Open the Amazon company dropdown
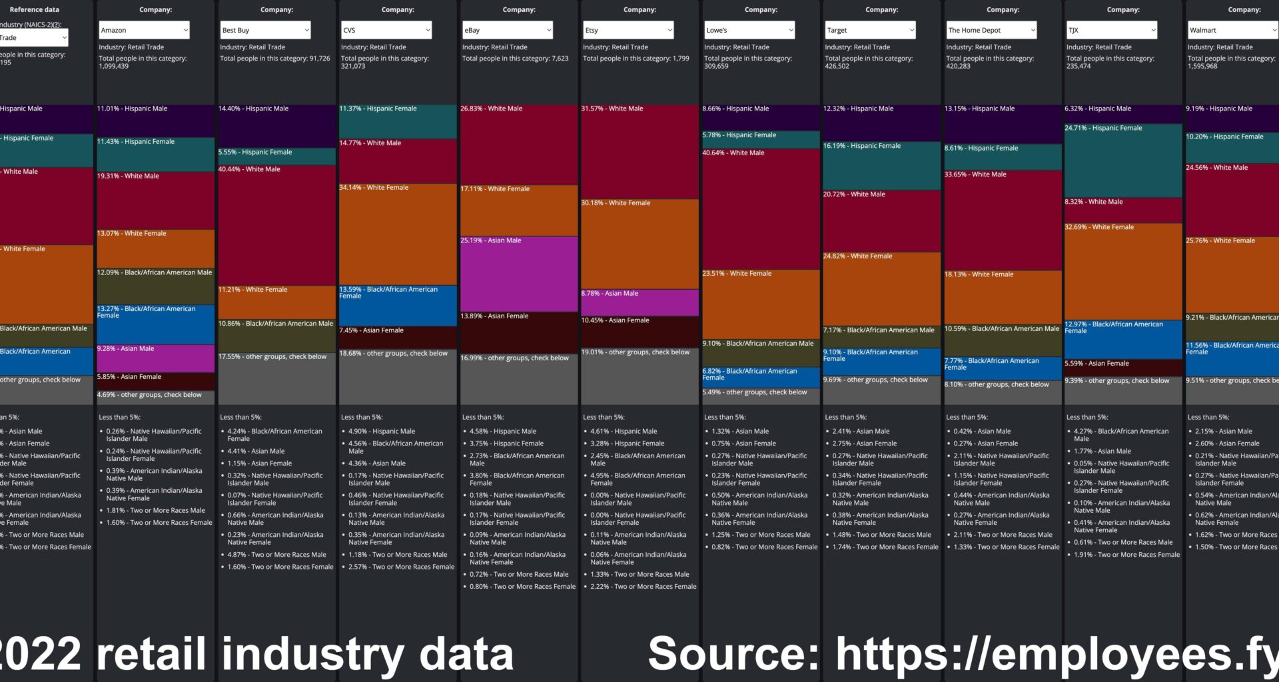 pyautogui.click(x=144, y=30)
